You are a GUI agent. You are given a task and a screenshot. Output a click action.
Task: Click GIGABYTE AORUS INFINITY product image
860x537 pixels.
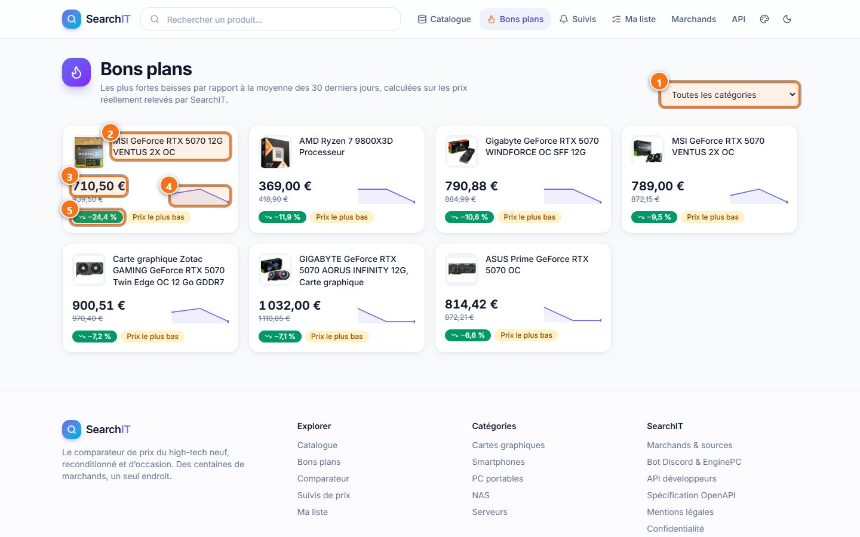click(x=275, y=270)
